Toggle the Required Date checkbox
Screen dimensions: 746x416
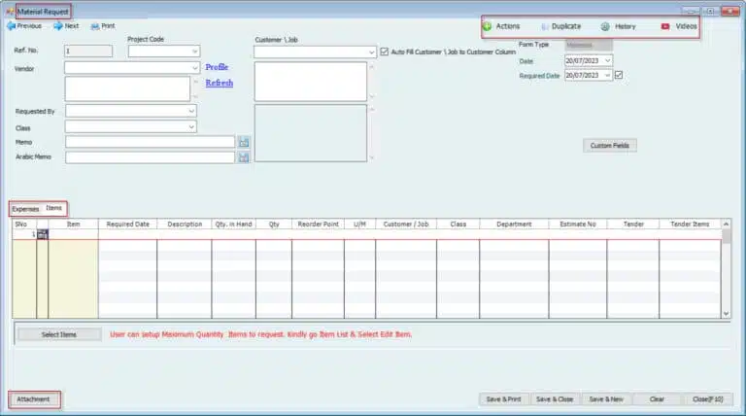(619, 76)
